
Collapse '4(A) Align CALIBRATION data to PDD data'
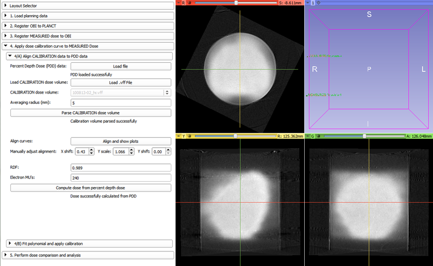pyautogui.click(x=89, y=56)
